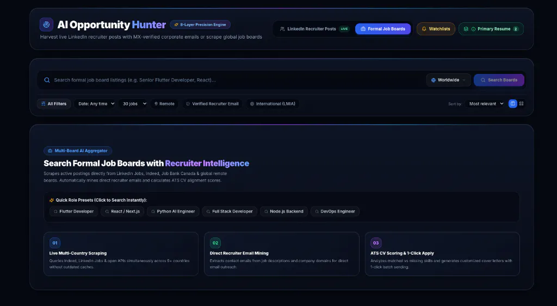
Task: Click the check icon in Verified Recruiter Email
Action: 188,104
